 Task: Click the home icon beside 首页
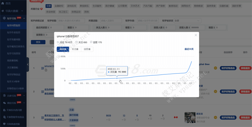(3, 3)
